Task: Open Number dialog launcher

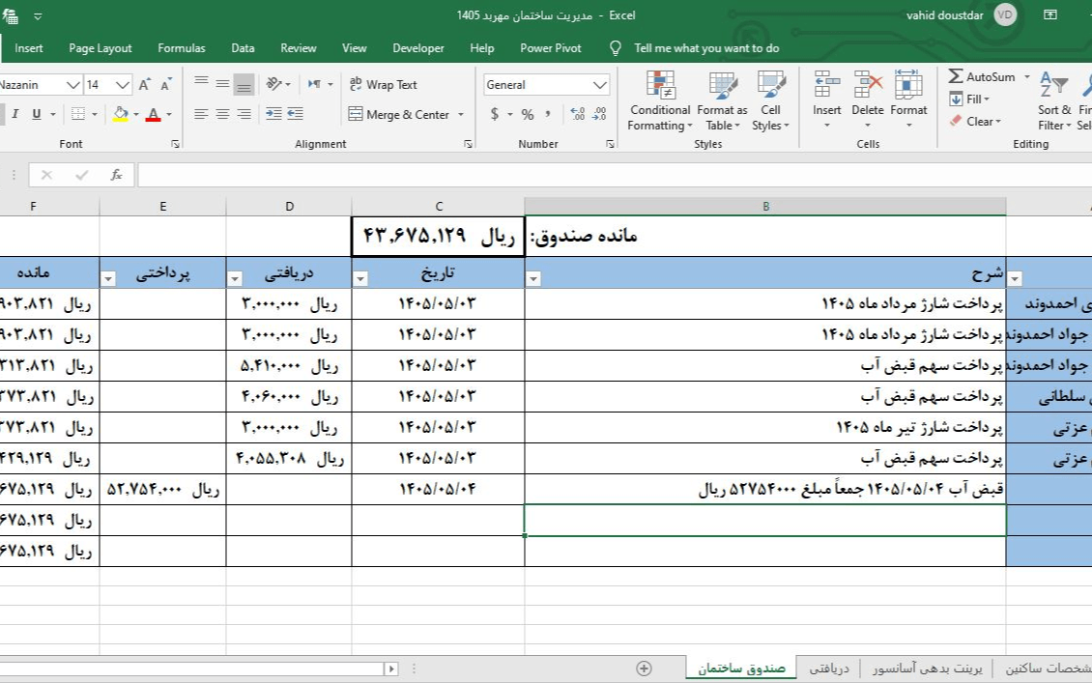Action: pos(610,144)
